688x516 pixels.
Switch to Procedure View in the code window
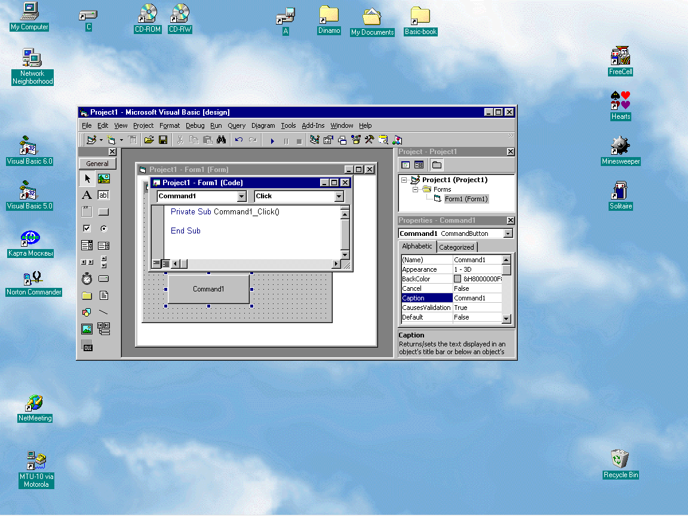tap(156, 264)
